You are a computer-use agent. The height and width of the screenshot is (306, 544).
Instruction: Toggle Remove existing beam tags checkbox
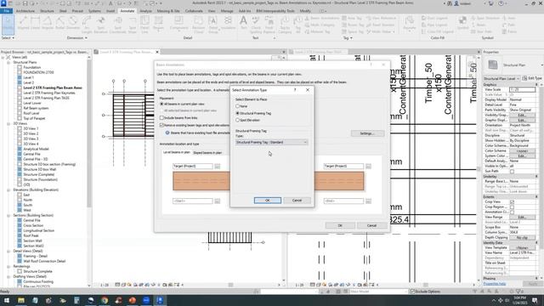tap(161, 125)
